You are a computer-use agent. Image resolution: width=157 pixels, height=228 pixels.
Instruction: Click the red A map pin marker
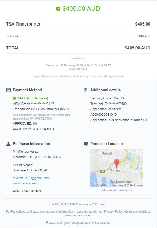[117, 164]
